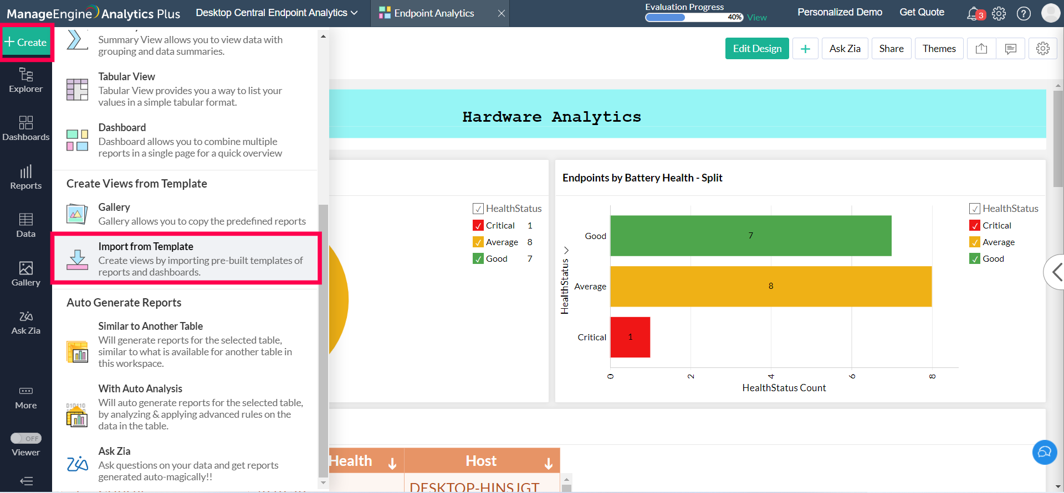Screen dimensions: 1064x493
Task: Open Dashboards in the sidebar
Action: pyautogui.click(x=26, y=128)
